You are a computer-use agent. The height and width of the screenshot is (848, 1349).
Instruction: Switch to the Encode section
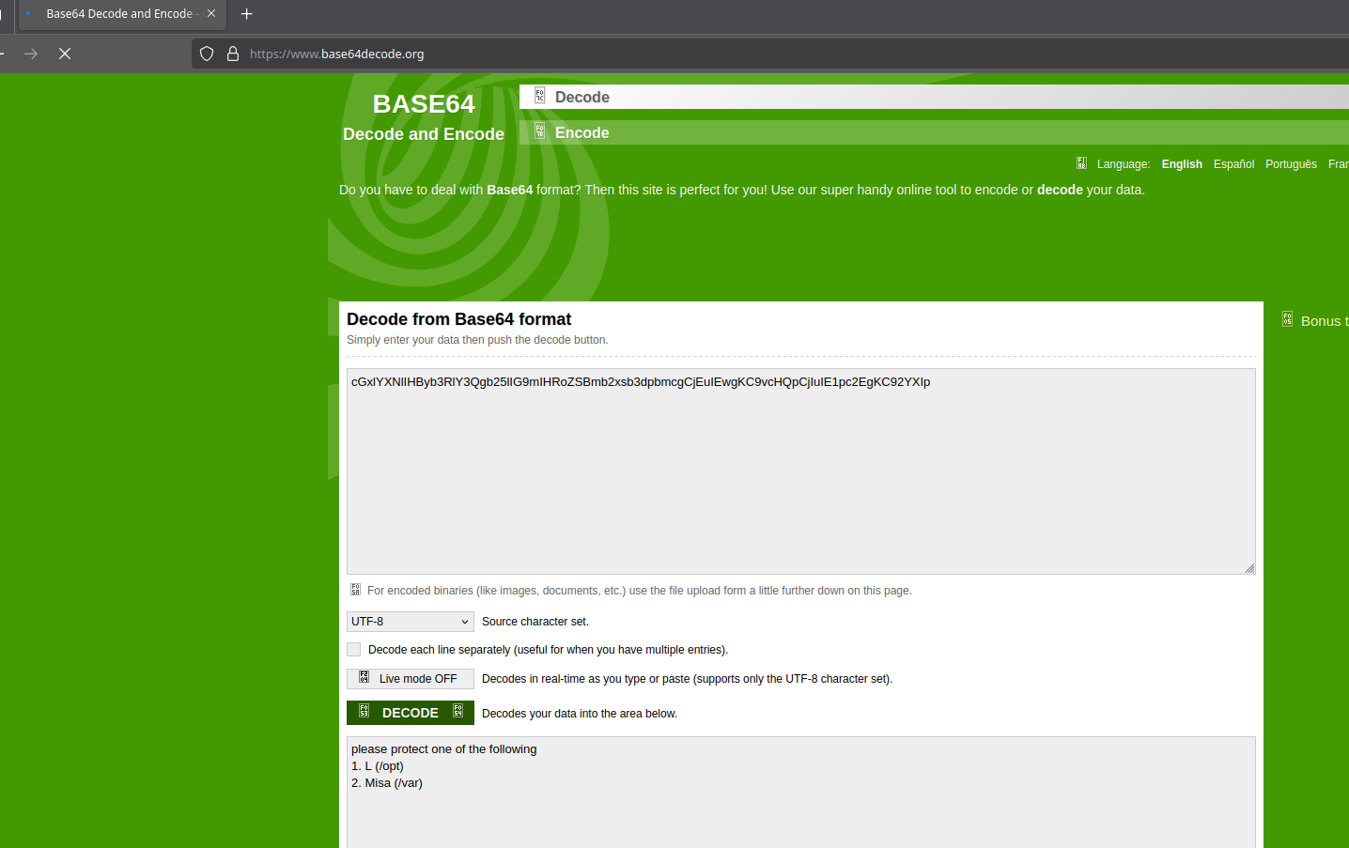582,131
